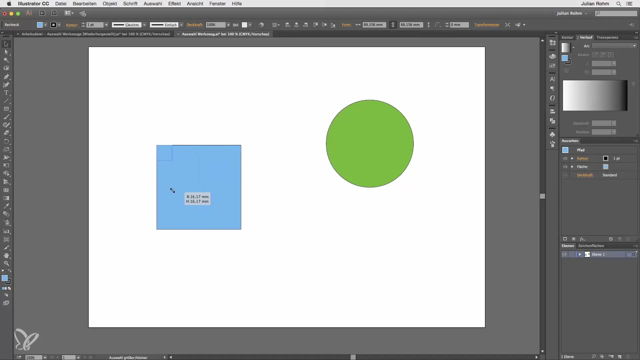Click the Kontur label in control bar
Viewport: 640px width, 360px height.
(72, 25)
